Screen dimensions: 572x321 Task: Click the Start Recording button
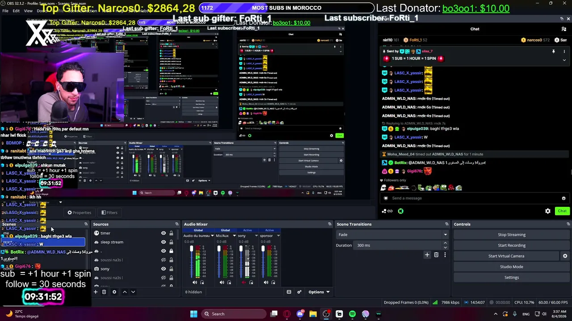pyautogui.click(x=512, y=245)
